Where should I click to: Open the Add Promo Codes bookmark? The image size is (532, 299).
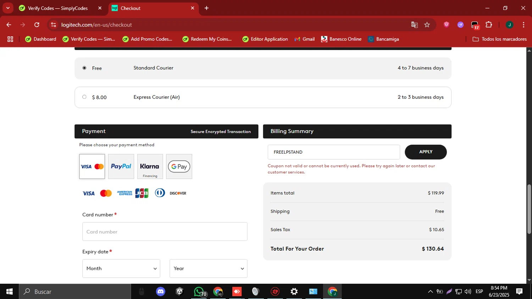pos(147,39)
